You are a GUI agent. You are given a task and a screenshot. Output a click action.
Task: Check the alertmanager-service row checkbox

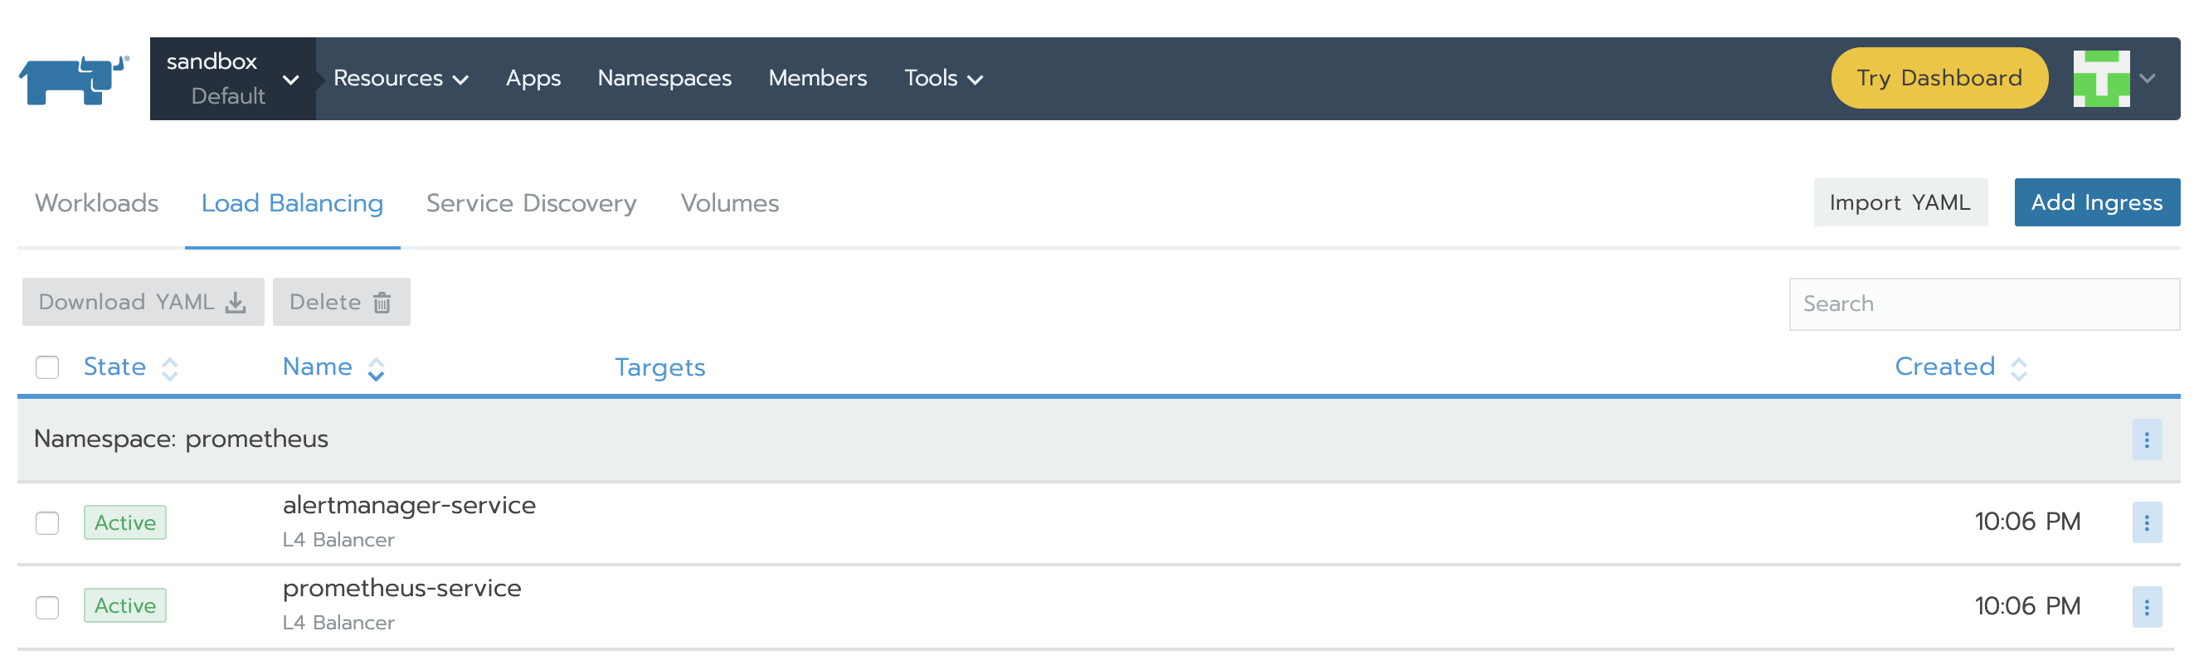pyautogui.click(x=48, y=523)
